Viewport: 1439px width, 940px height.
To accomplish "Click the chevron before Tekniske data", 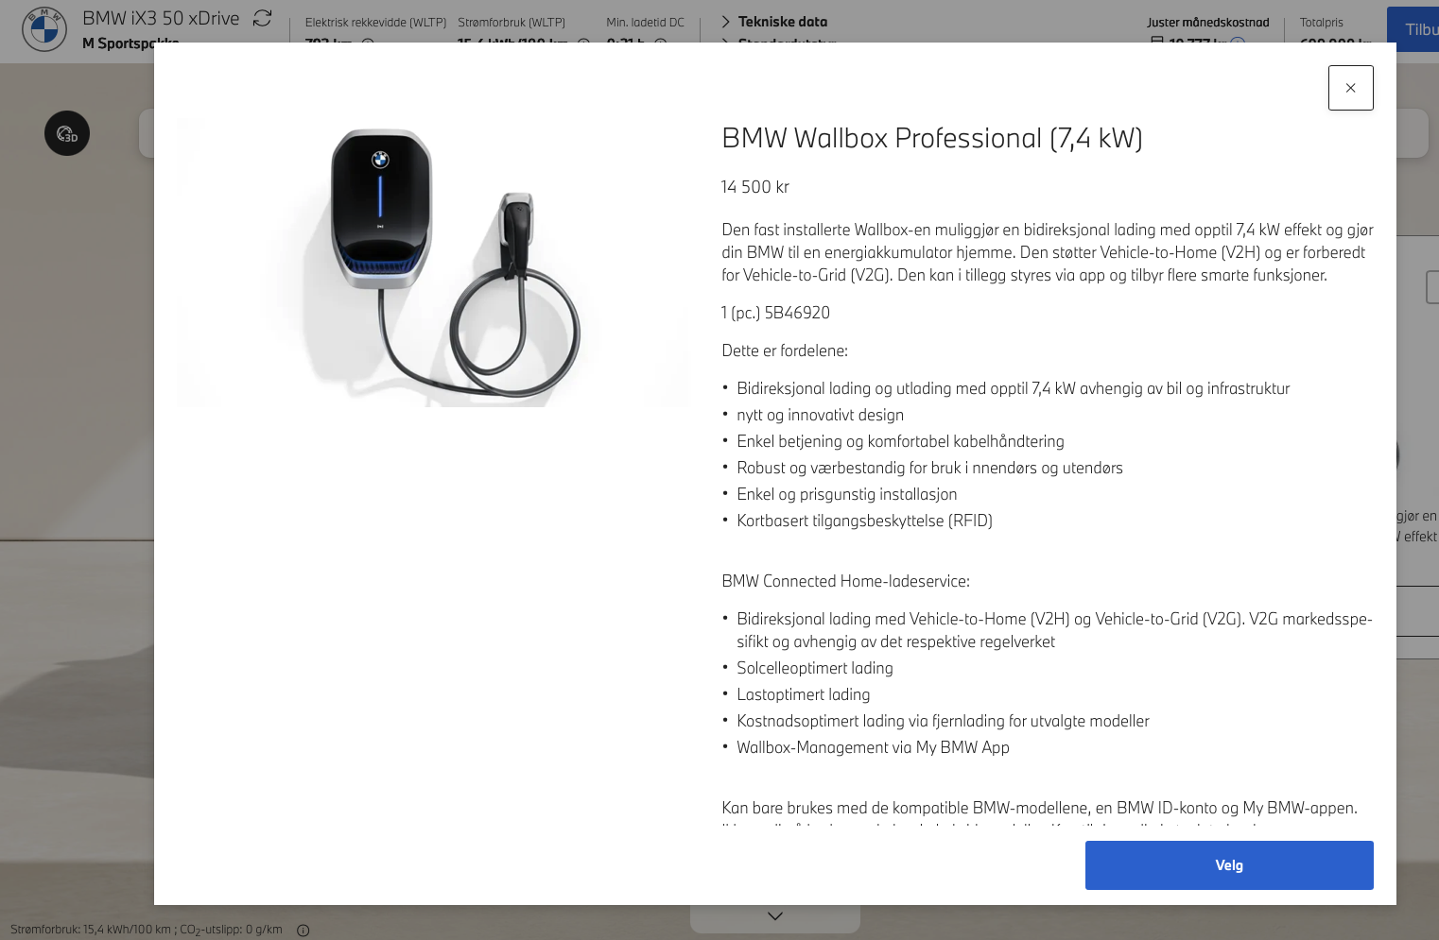I will pos(726,21).
